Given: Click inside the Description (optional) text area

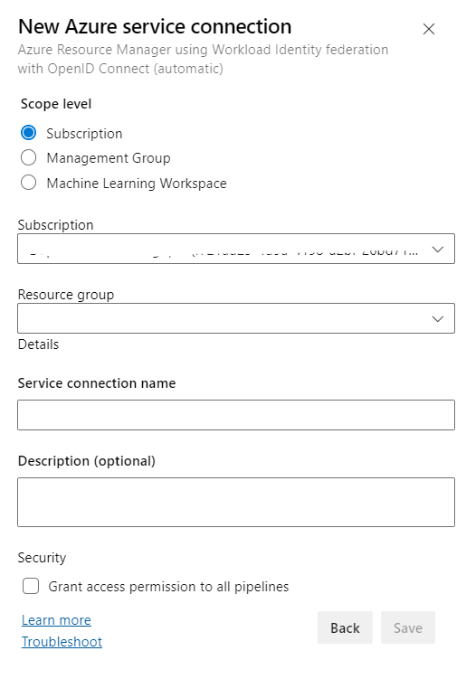Looking at the screenshot, I should click(236, 503).
